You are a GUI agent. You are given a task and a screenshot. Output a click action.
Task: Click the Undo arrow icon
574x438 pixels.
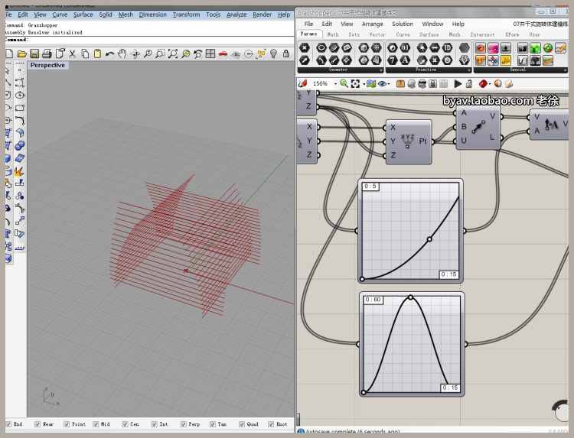[110, 54]
